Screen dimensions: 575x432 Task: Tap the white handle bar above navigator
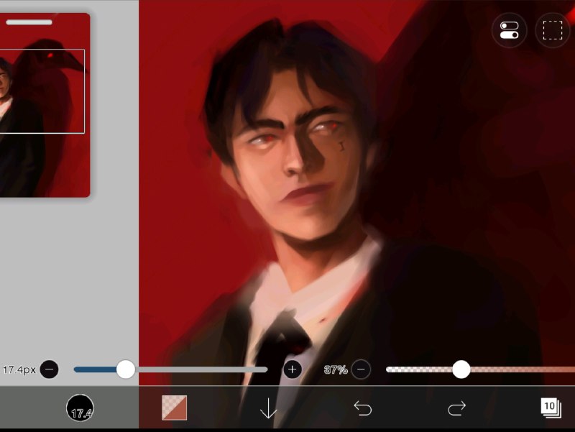click(29, 22)
